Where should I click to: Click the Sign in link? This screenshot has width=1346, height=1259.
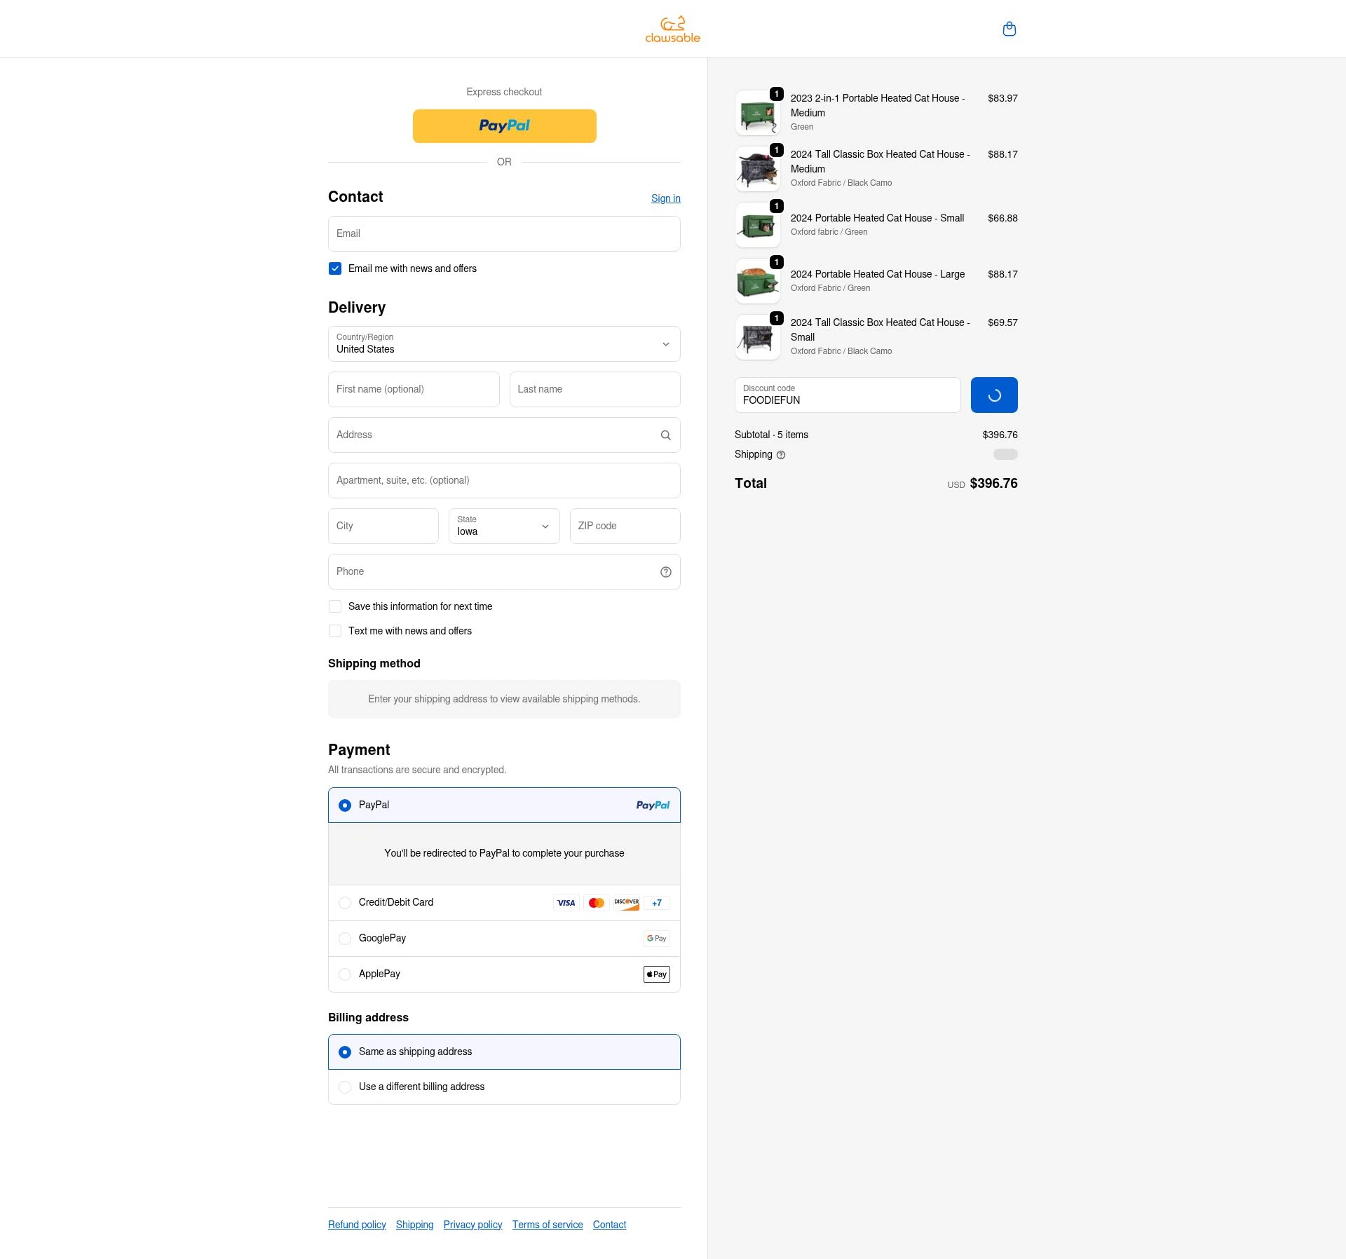click(x=665, y=198)
